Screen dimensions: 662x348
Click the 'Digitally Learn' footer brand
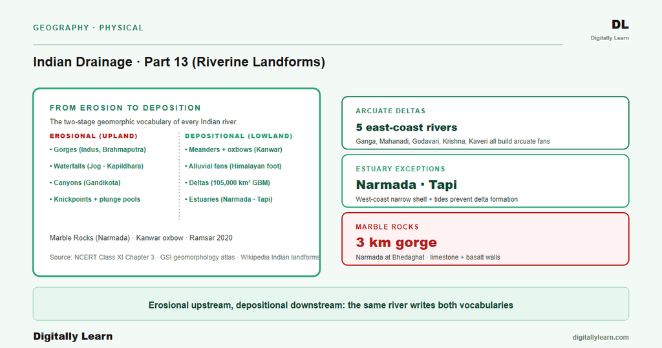click(x=72, y=336)
